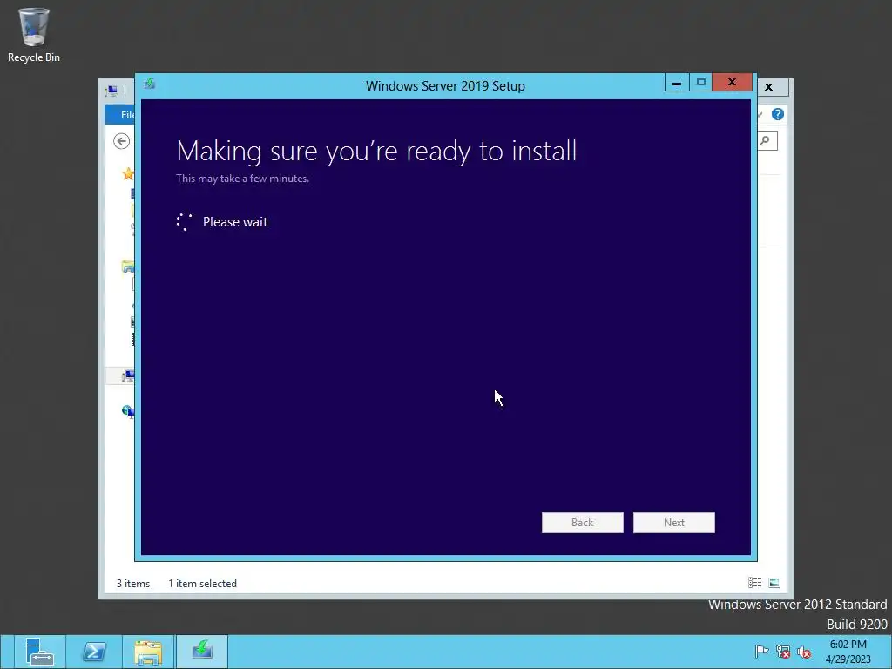This screenshot has height=669, width=892.
Task: Maximize the Windows Server 2019 Setup window
Action: point(701,83)
